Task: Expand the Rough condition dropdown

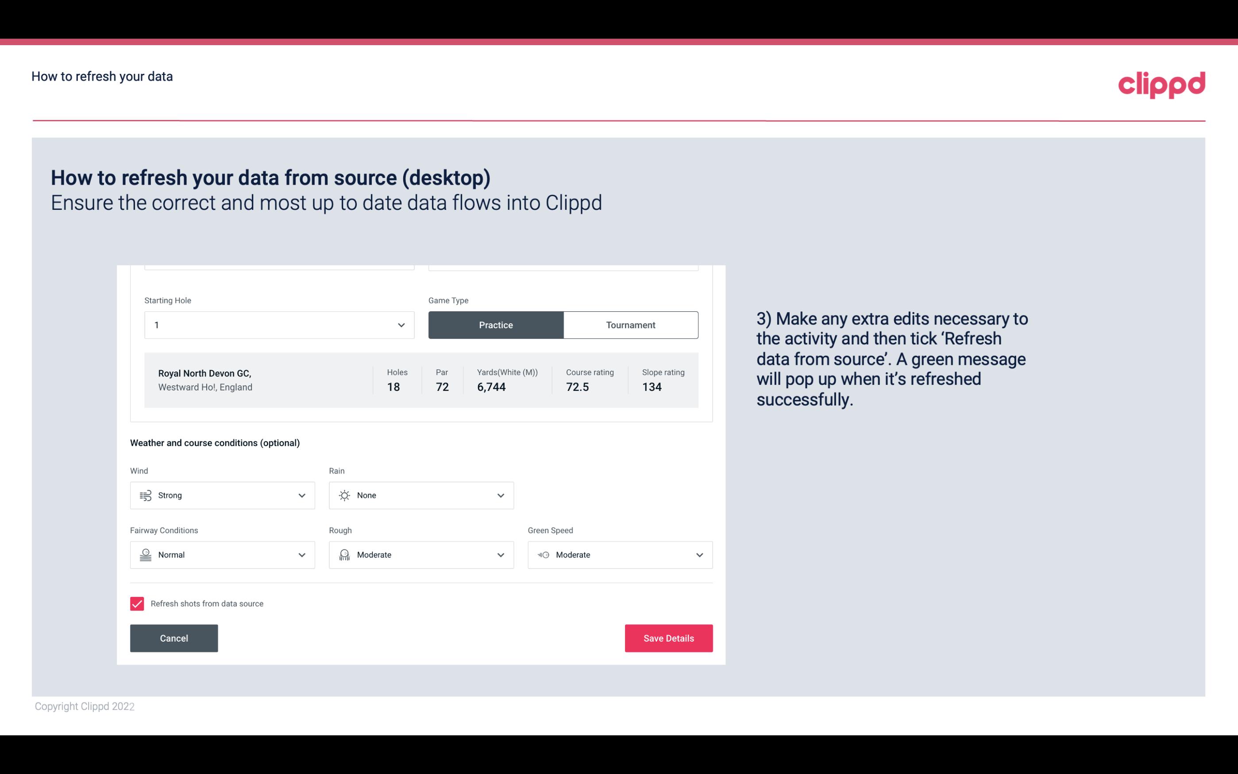Action: point(500,555)
